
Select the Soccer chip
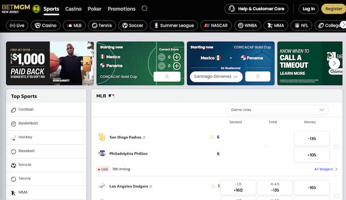point(133,26)
